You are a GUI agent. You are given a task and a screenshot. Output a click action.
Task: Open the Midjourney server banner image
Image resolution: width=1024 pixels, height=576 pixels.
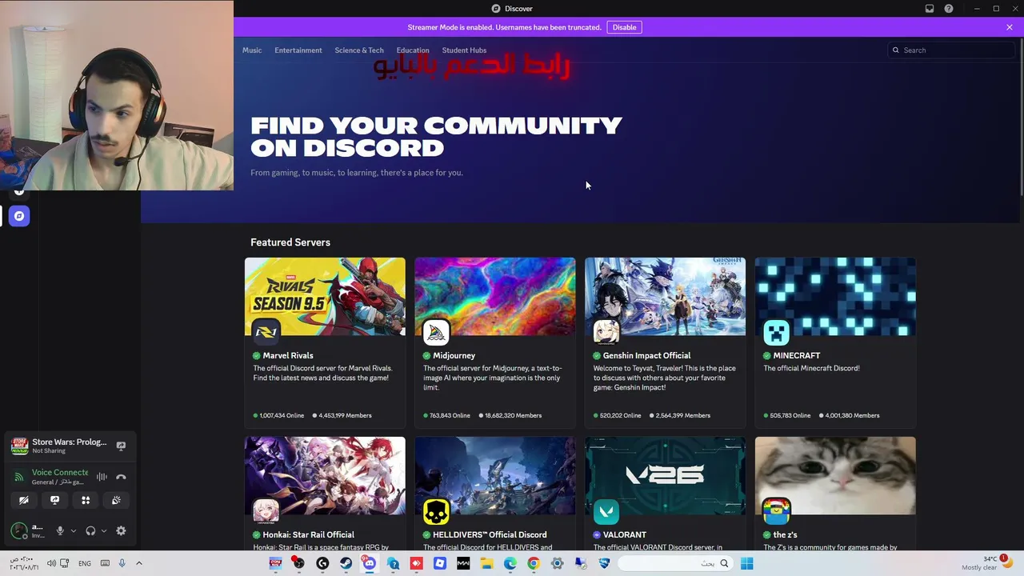click(495, 297)
